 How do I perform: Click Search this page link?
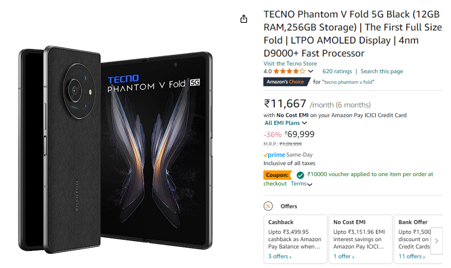[381, 71]
